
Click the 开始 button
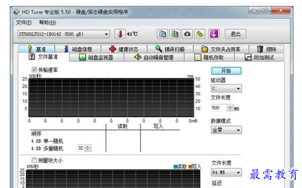pyautogui.click(x=226, y=71)
